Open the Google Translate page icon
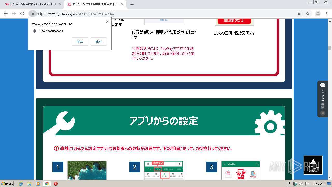Screen dimensions: 332x187 coord(299,14)
